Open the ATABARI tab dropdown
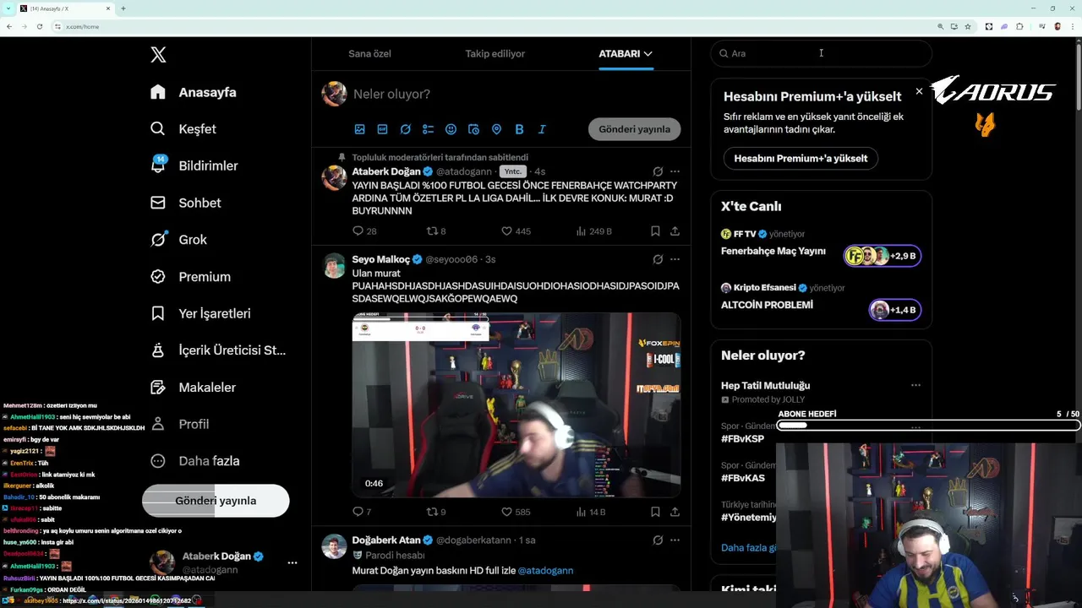 626,54
